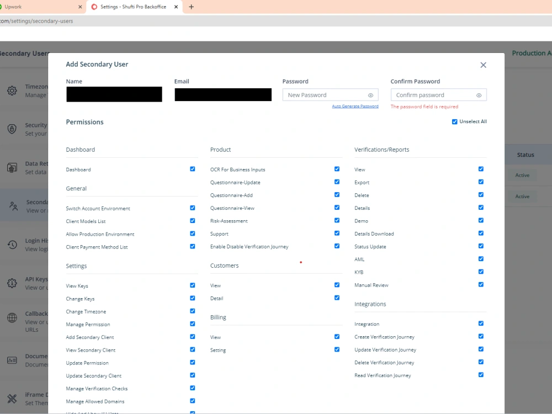
Task: Select the Settings - Shufti Pro Backoffice tab
Action: pyautogui.click(x=135, y=7)
